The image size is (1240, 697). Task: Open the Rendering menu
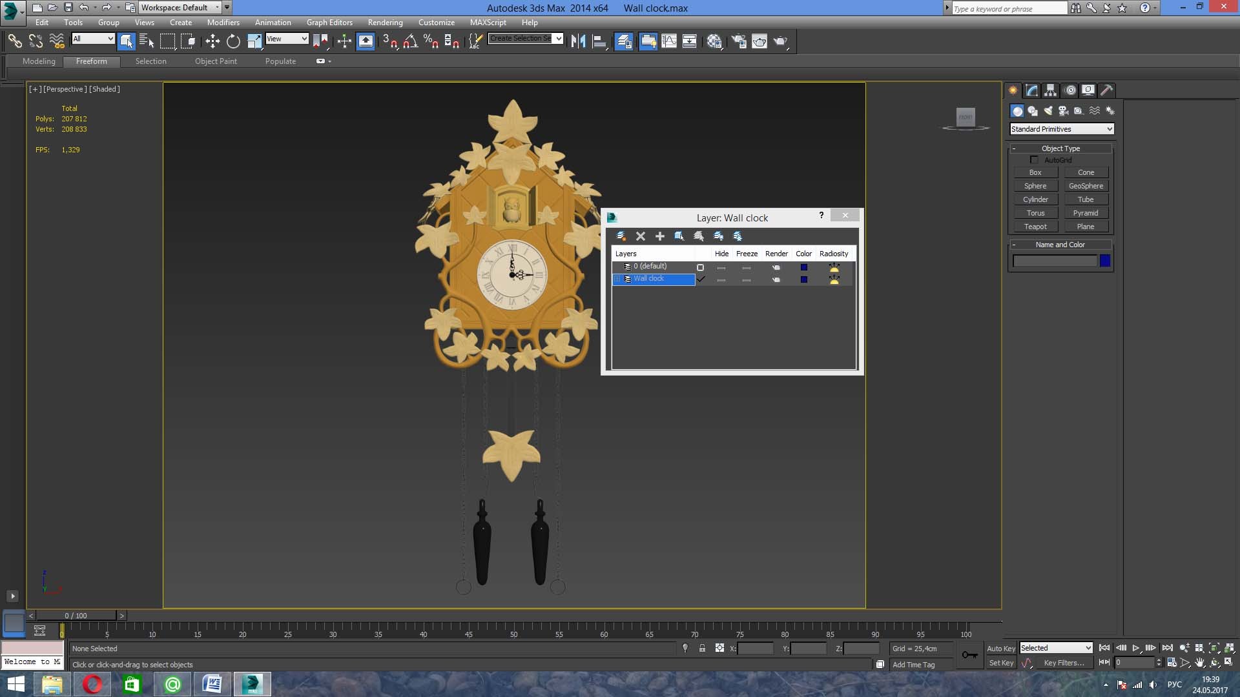click(x=385, y=22)
